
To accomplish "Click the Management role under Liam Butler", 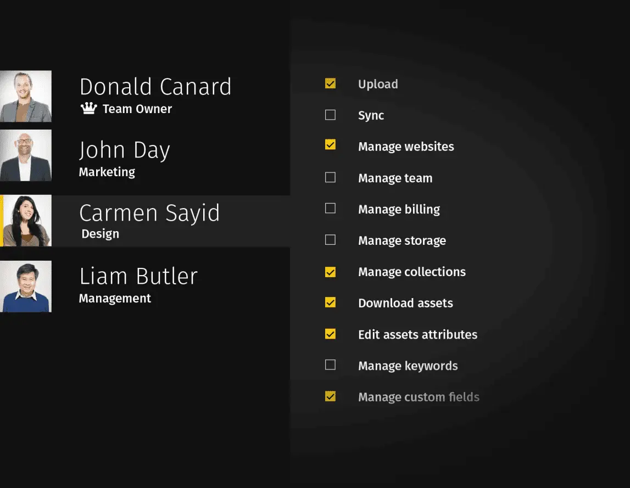I will coord(115,299).
